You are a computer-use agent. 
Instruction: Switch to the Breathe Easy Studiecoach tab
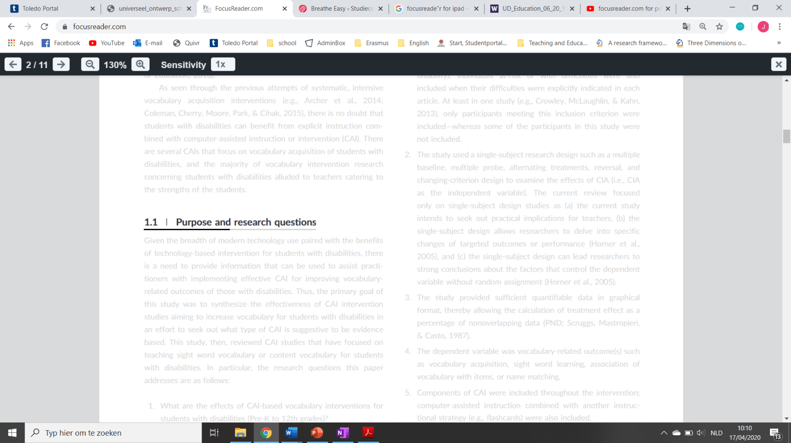[x=341, y=8]
